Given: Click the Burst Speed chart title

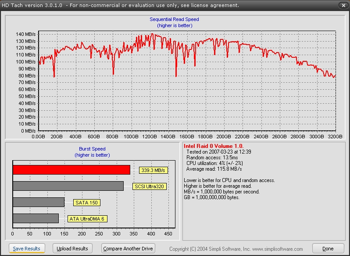Looking at the screenshot, I should pyautogui.click(x=92, y=149).
